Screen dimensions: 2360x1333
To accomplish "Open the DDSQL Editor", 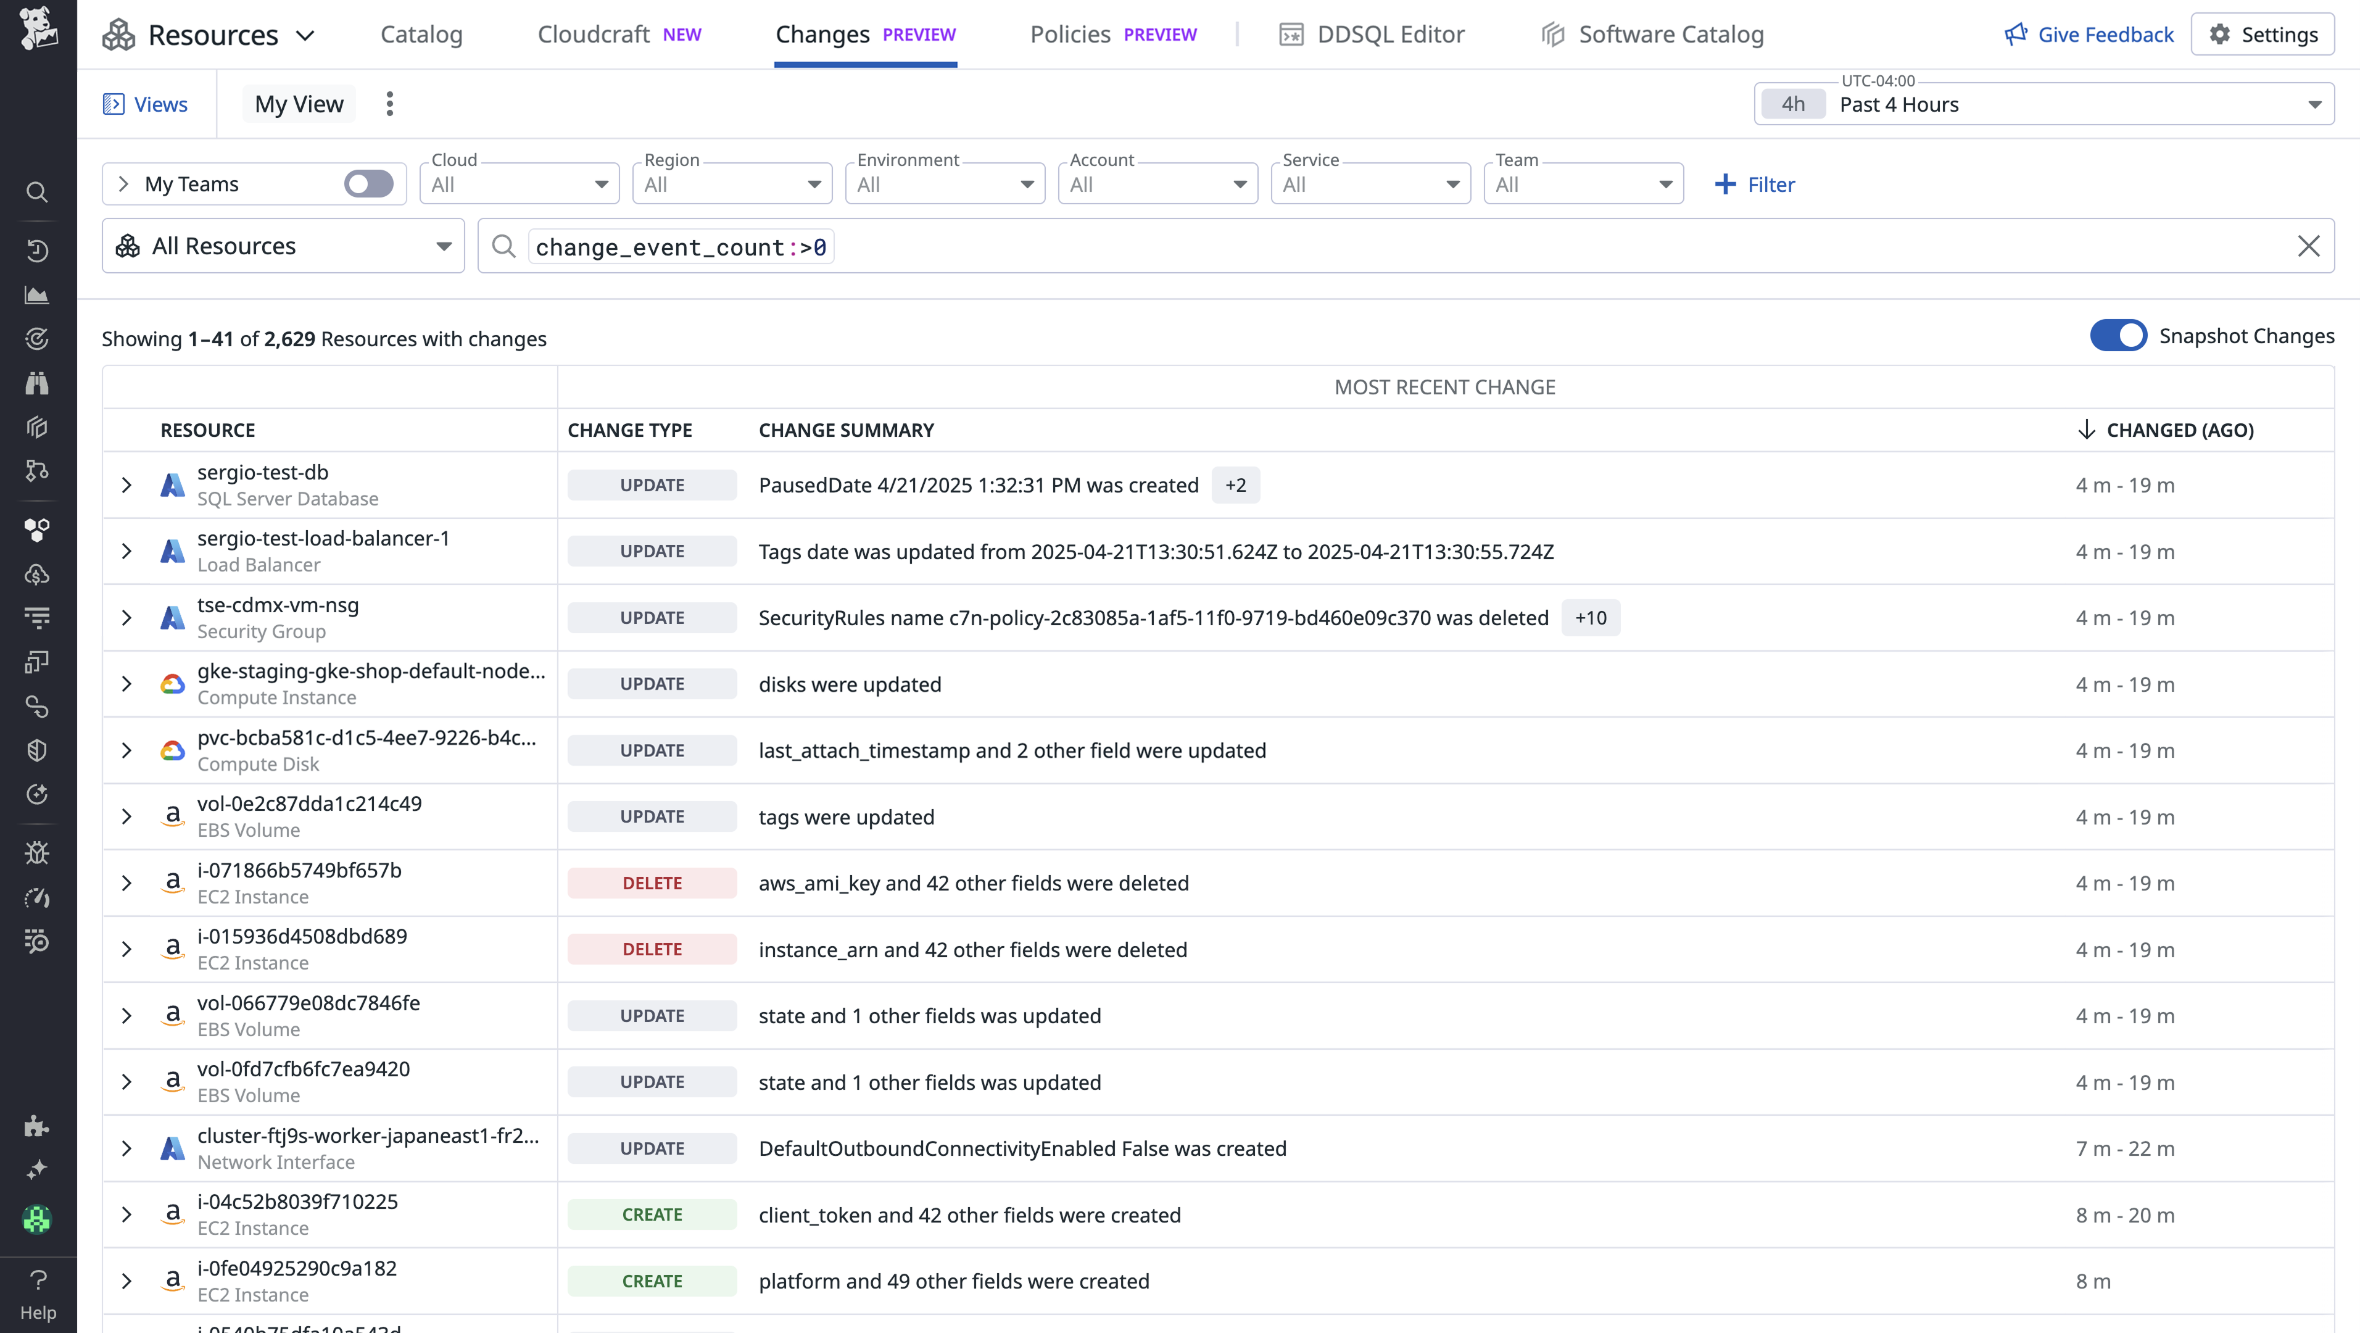I will coord(1372,34).
